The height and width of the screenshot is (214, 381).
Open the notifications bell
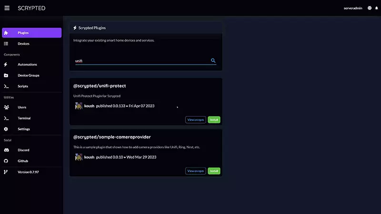tap(376, 8)
